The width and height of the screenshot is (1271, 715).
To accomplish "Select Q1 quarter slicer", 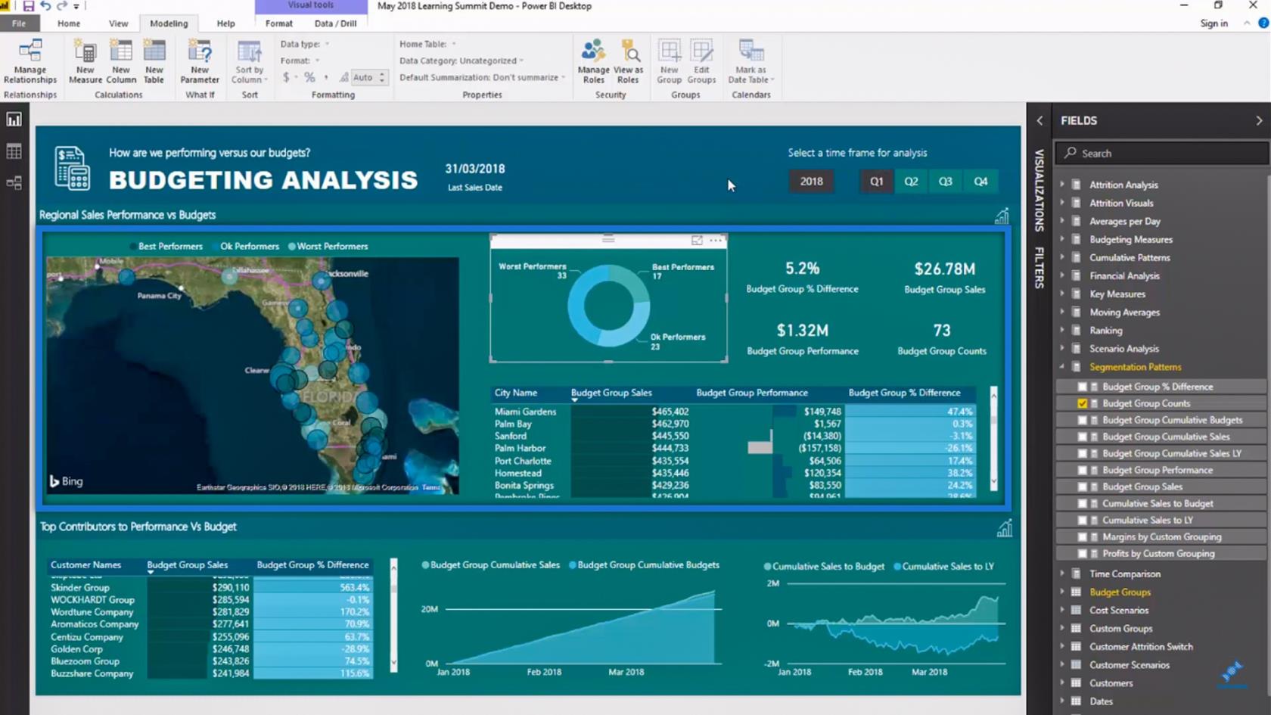I will (x=876, y=182).
